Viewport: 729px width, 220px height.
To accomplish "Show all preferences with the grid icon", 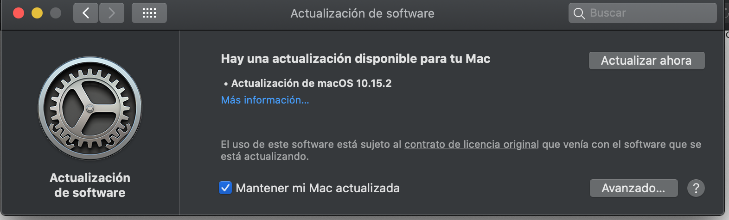I will coord(149,13).
